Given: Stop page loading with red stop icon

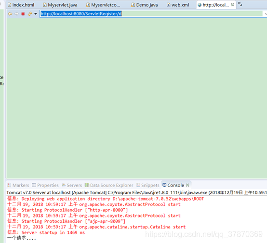Looking at the screenshot, I should click(23, 14).
